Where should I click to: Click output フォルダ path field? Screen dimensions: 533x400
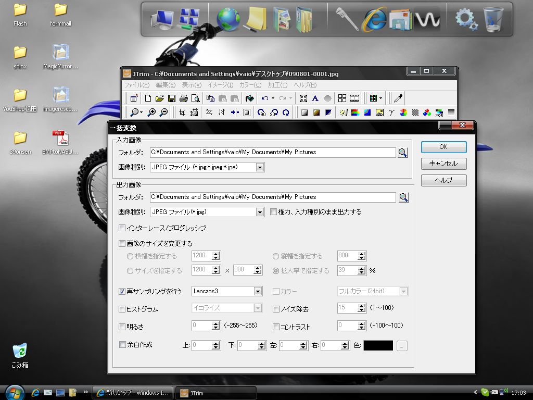[273, 197]
